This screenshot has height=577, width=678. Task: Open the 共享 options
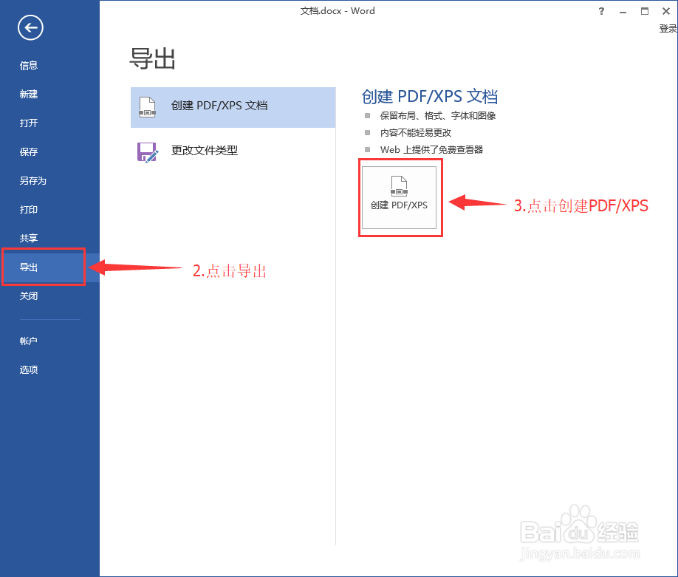28,238
